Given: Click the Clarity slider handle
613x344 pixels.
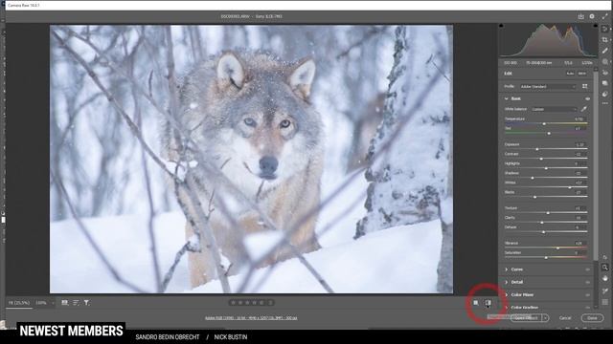Looking at the screenshot, I should click(542, 223).
